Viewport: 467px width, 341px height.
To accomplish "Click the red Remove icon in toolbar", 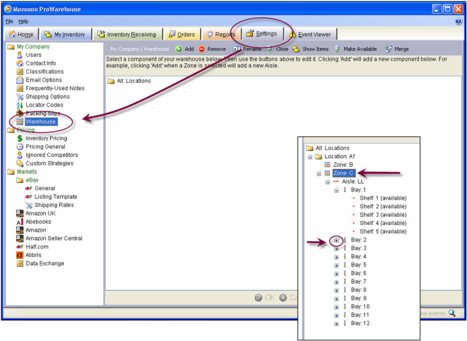I will click(201, 49).
